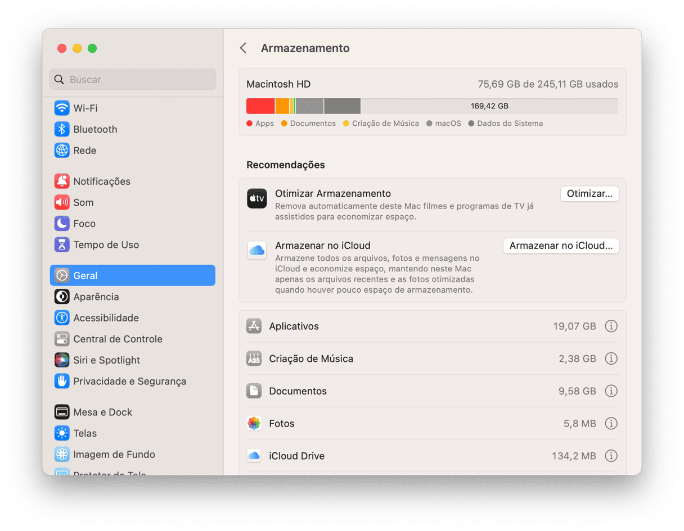Select the Siri e Spotlight icon

[x=62, y=360]
